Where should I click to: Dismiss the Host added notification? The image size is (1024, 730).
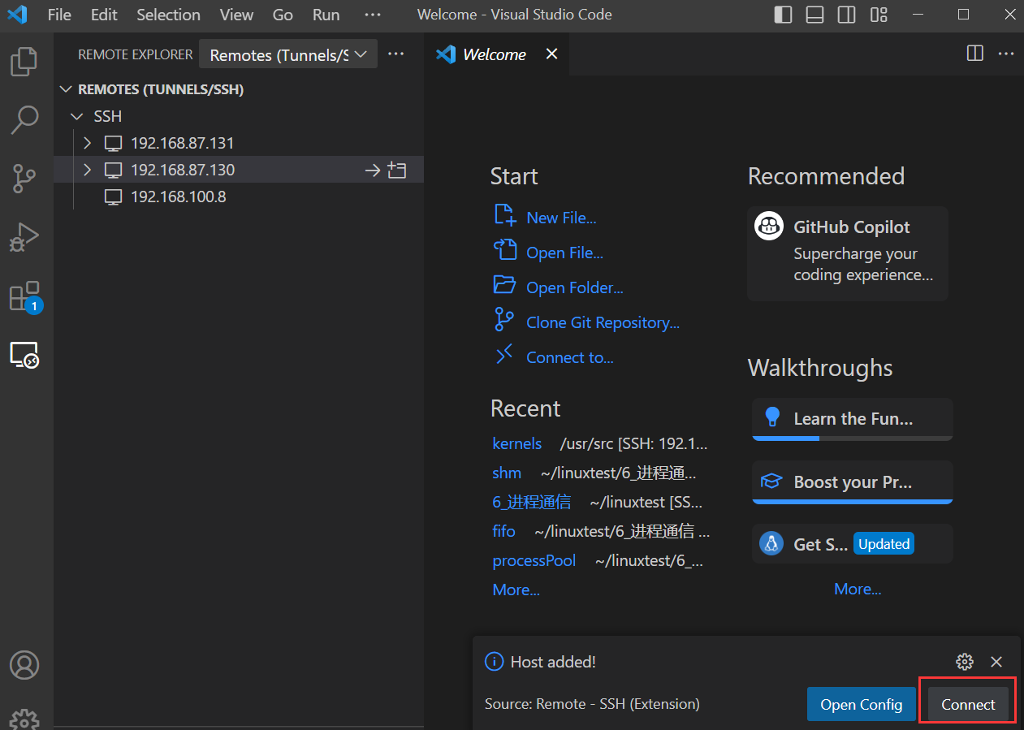coord(996,661)
